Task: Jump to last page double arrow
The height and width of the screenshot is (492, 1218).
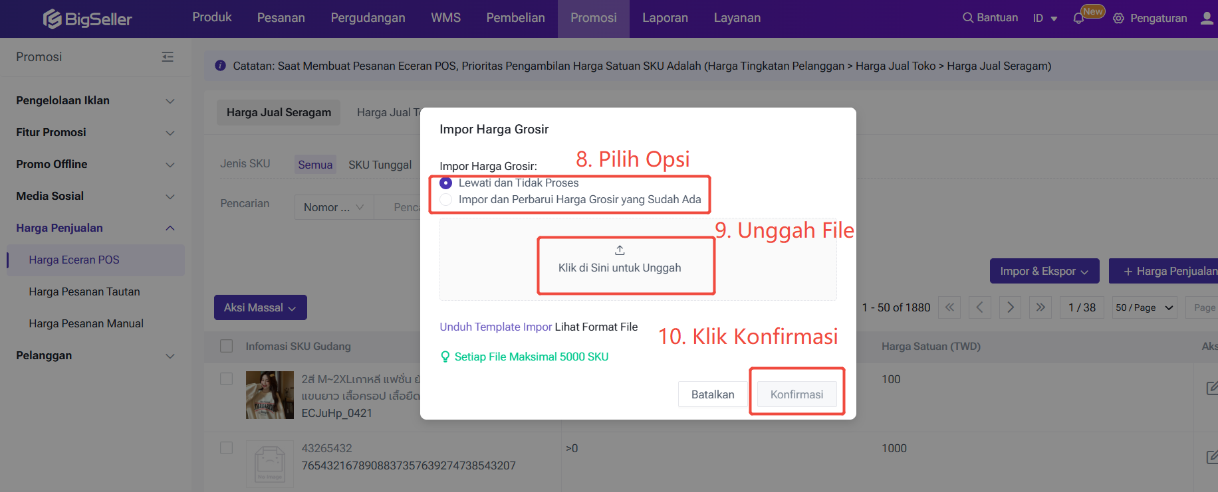Action: pyautogui.click(x=1040, y=307)
